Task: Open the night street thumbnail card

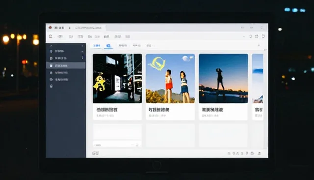Action: pyautogui.click(x=117, y=78)
